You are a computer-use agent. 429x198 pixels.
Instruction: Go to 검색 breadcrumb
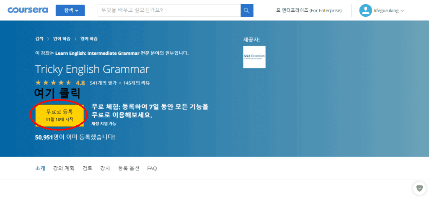coord(39,39)
